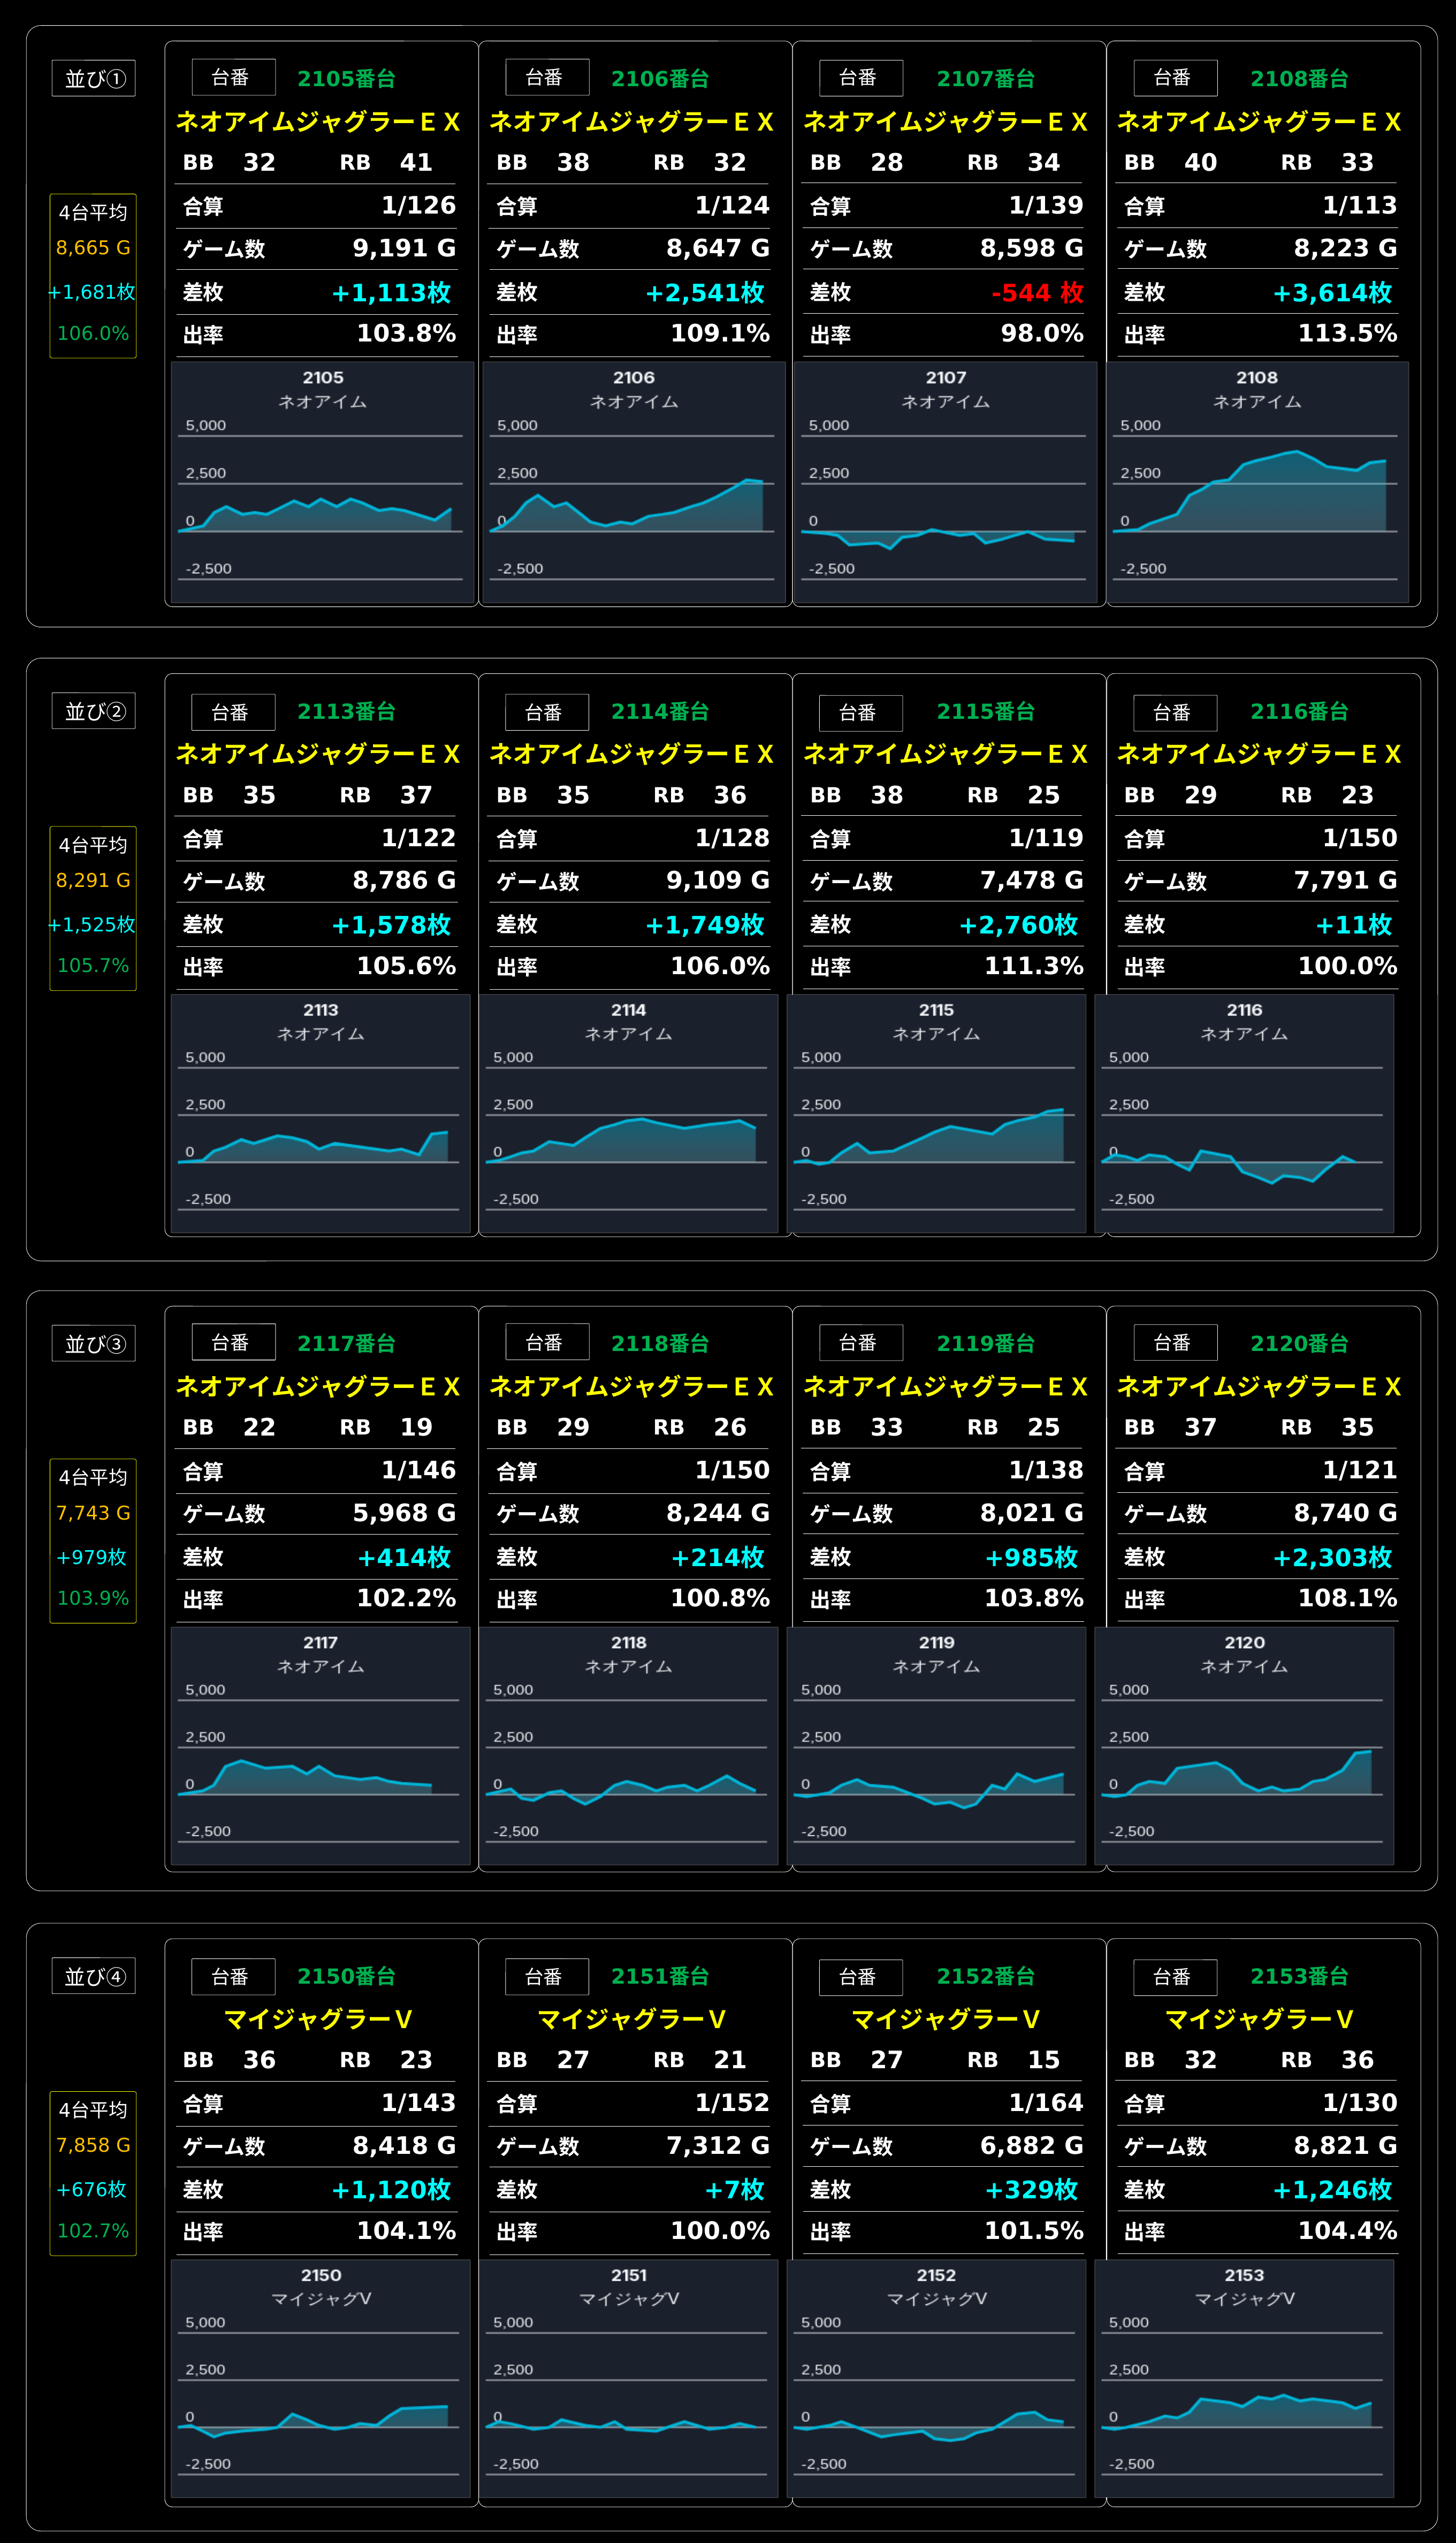This screenshot has width=1456, height=2543.
Task: Click the 113.5% payout rate
Action: tap(1347, 334)
